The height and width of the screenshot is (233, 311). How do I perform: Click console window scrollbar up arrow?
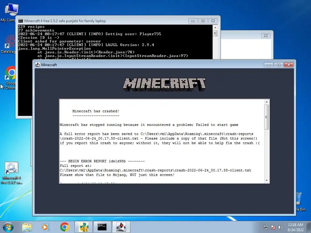(x=215, y=28)
